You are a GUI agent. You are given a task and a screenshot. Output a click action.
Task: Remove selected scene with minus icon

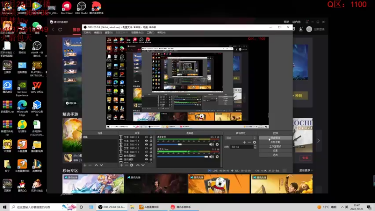pos(90,165)
